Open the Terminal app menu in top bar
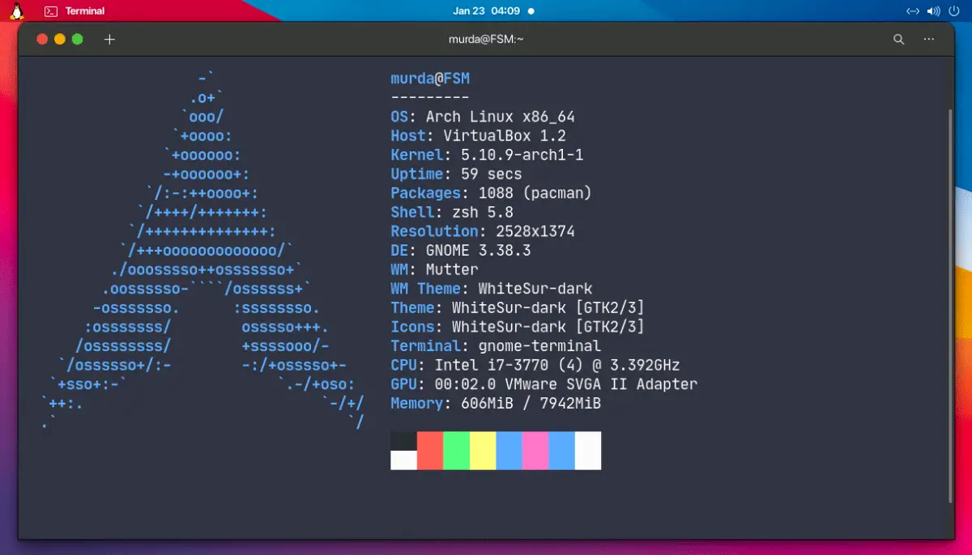 pyautogui.click(x=85, y=11)
